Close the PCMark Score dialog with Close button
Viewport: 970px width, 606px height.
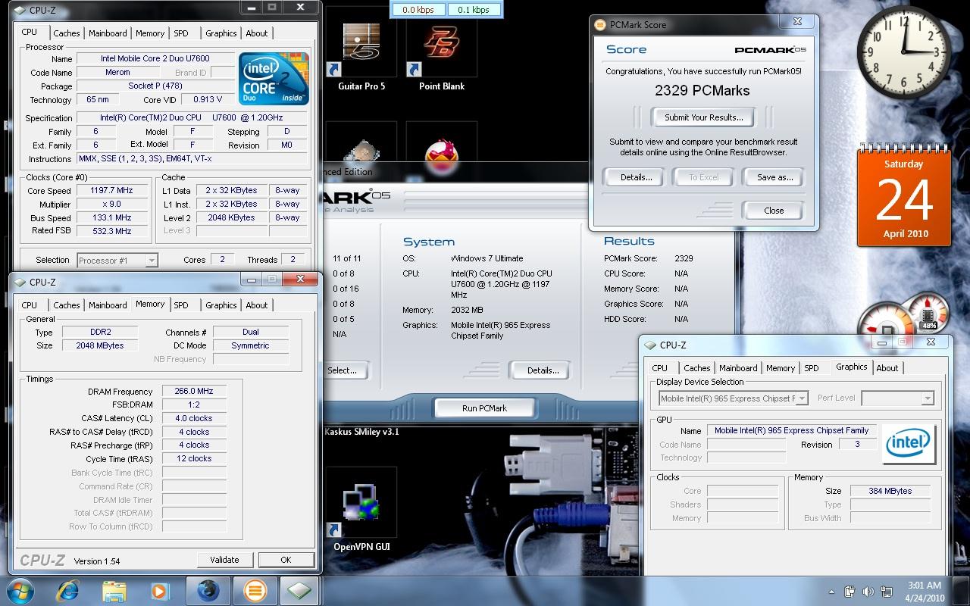point(774,211)
